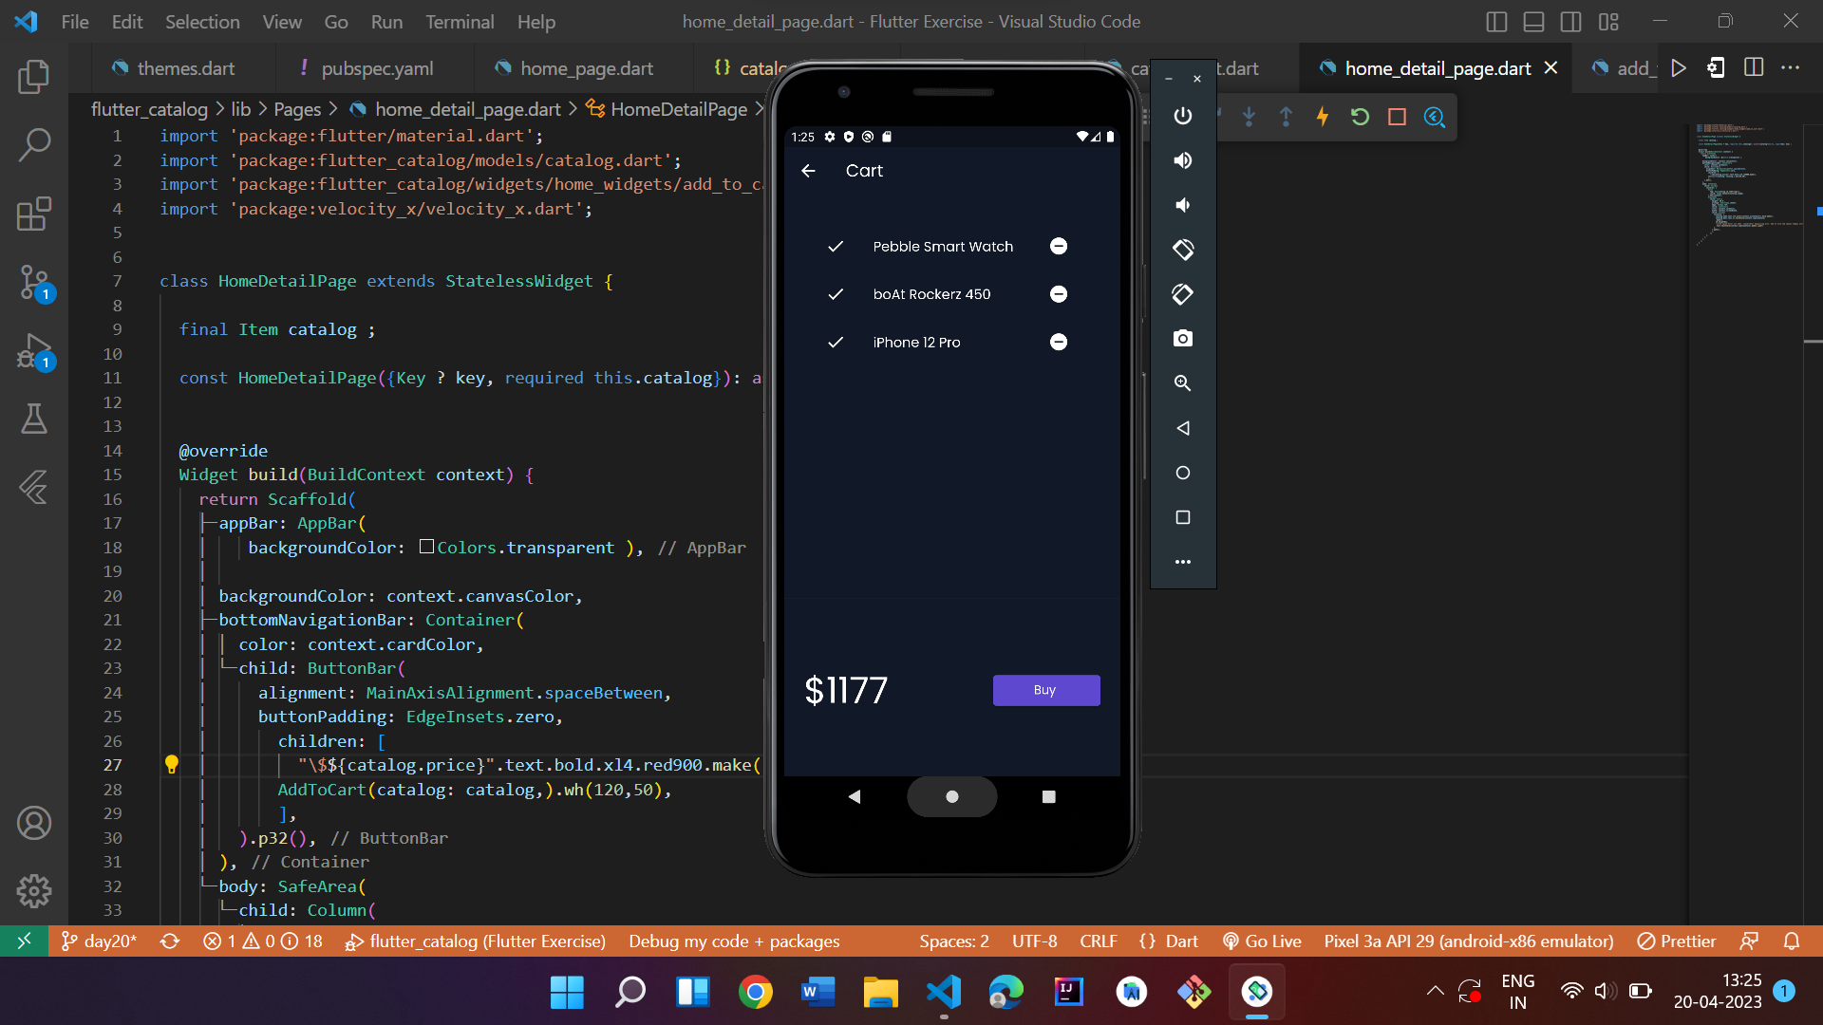
Task: Open Source Control in the Activity Bar
Action: coord(34,283)
